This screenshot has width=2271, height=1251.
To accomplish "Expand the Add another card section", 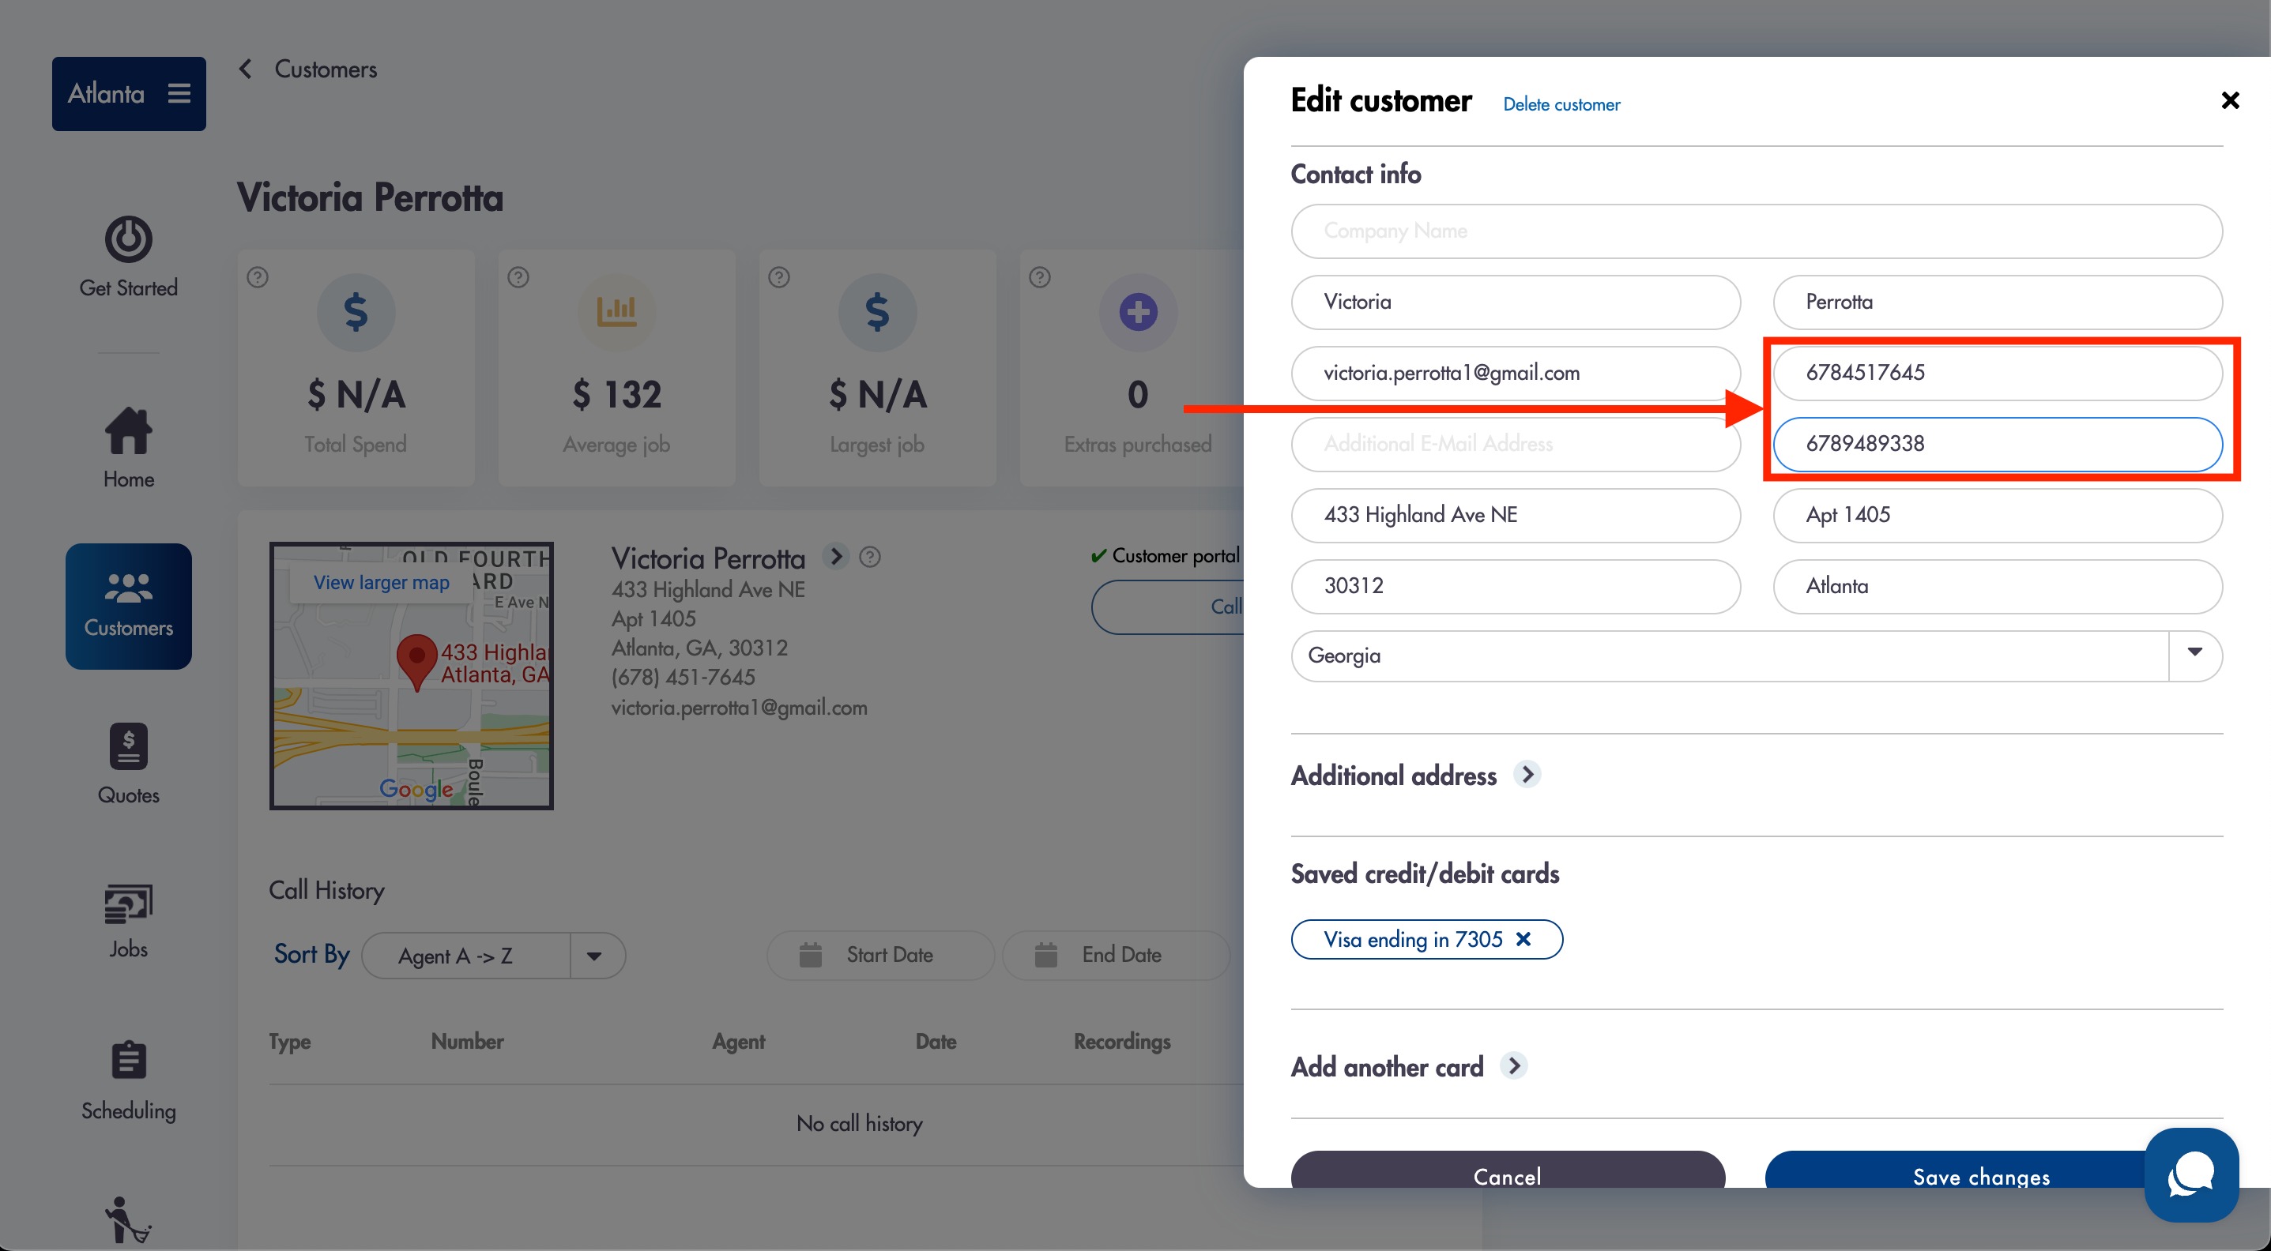I will point(1514,1066).
